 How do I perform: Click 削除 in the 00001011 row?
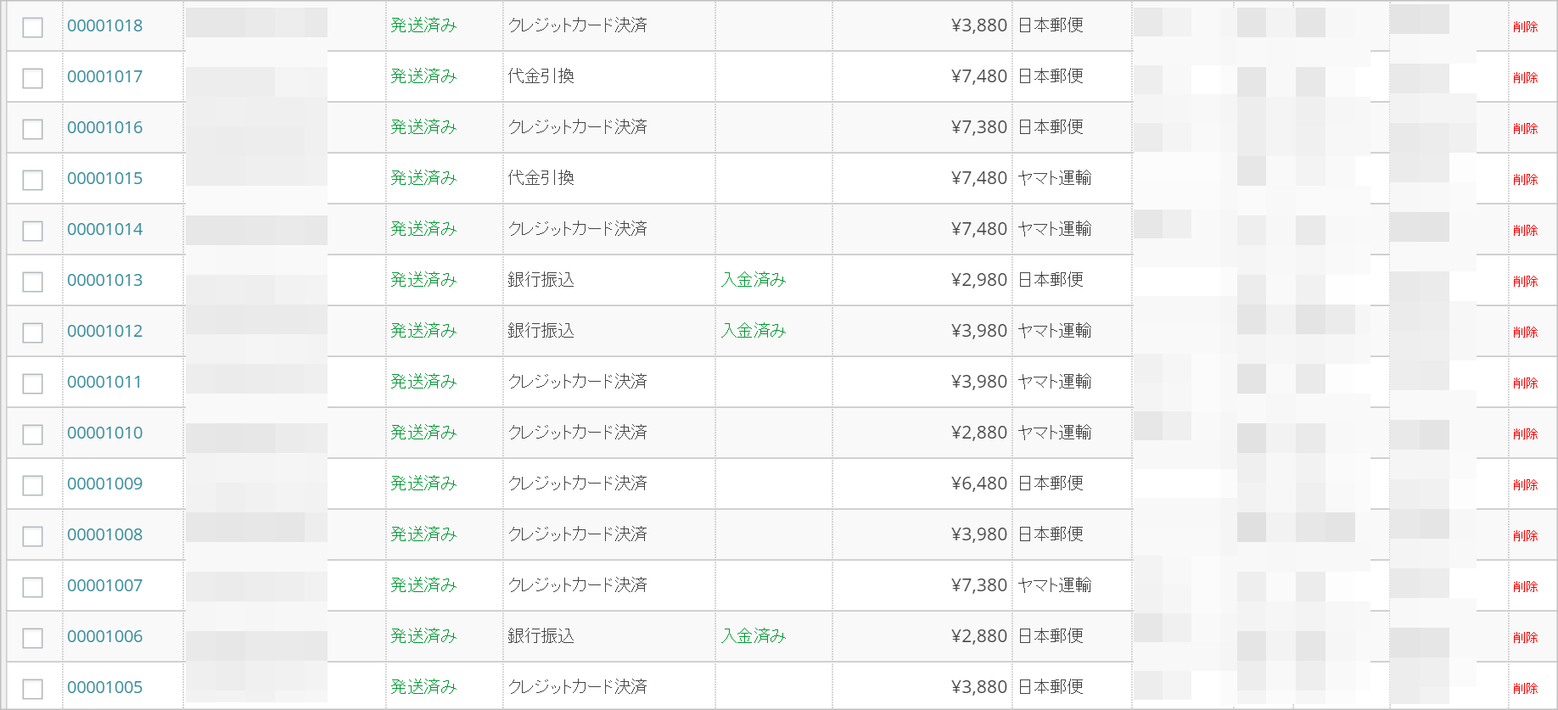tap(1525, 383)
